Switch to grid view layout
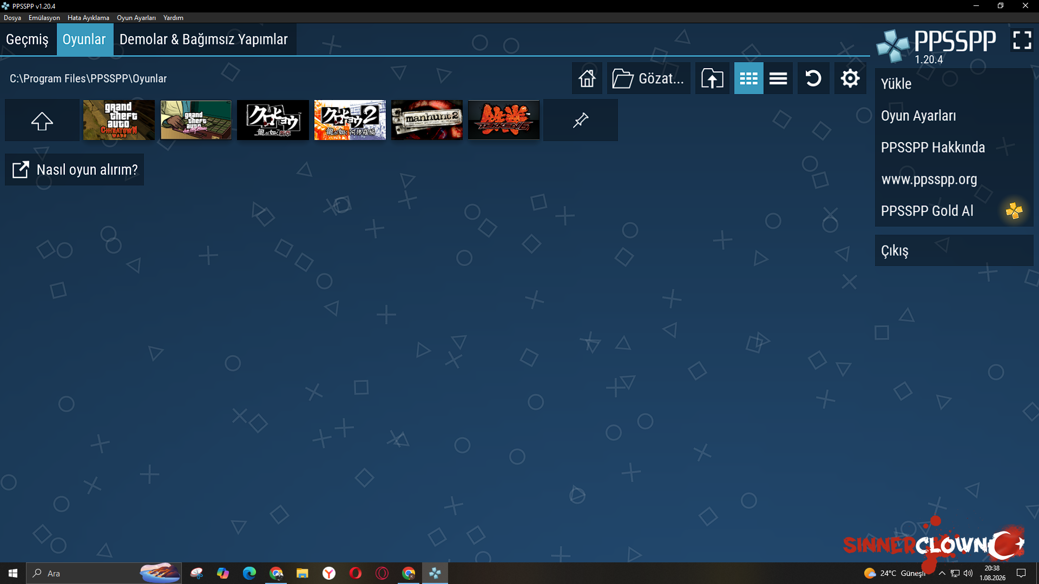Screen dimensions: 1039x584 click(x=748, y=78)
